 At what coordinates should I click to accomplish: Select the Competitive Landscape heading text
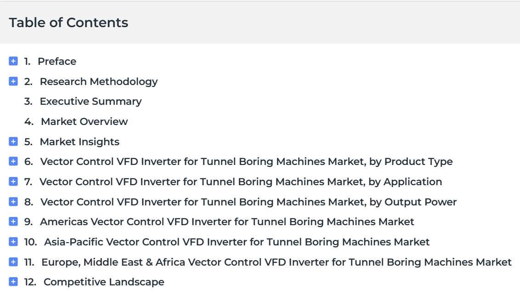click(x=104, y=282)
